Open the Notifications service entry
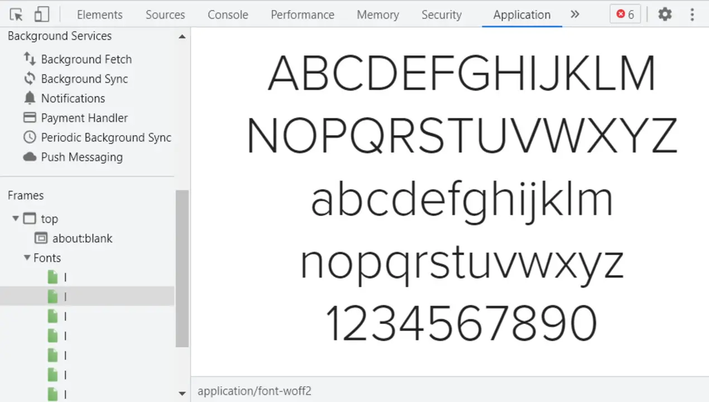Viewport: 709px width, 402px height. pyautogui.click(x=73, y=98)
